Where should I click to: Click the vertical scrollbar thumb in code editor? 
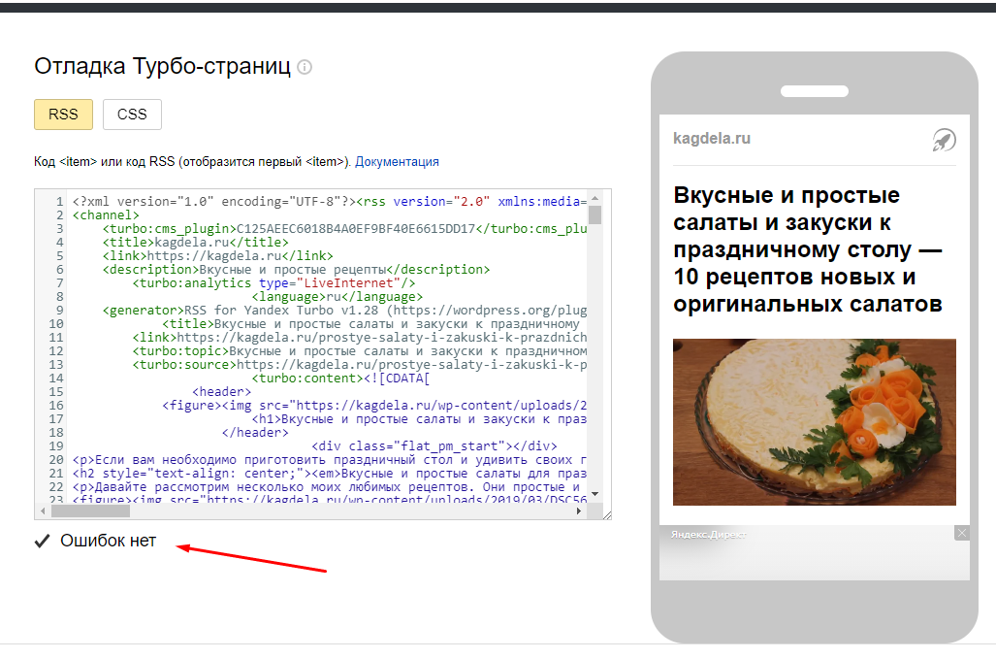595,215
